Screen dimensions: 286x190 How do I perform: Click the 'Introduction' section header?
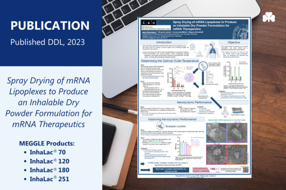(x=164, y=42)
